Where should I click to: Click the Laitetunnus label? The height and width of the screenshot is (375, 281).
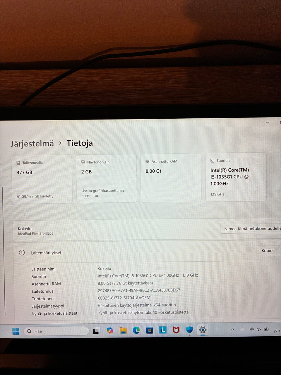click(x=43, y=291)
